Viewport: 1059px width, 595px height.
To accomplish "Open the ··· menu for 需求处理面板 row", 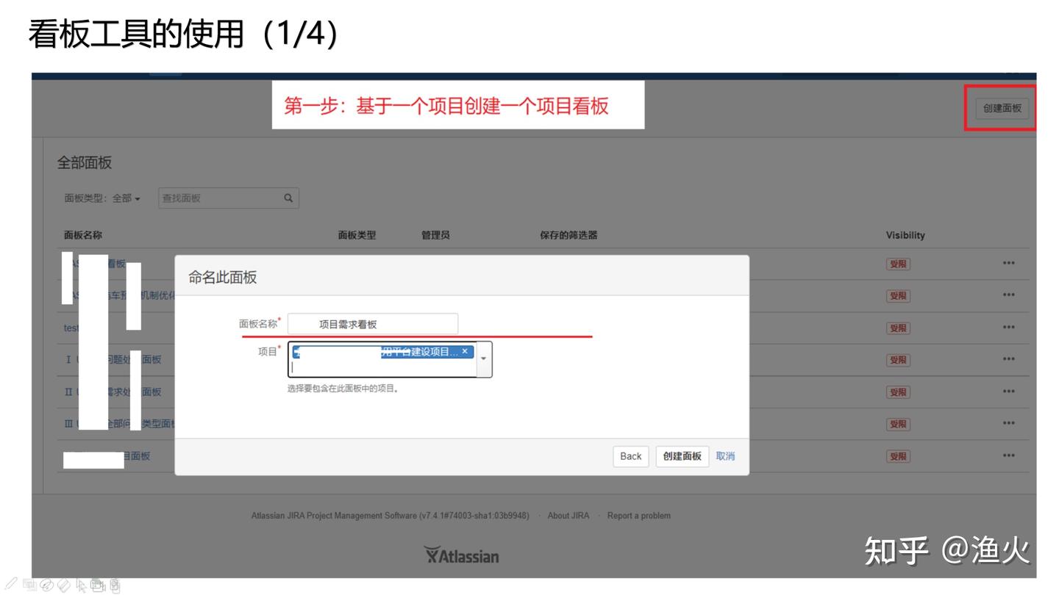I will (1008, 392).
